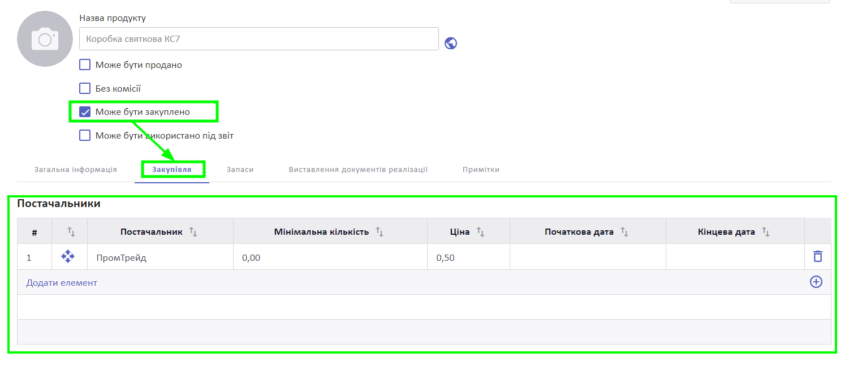The height and width of the screenshot is (370, 849).
Task: Enable the Може бути продано checkbox
Action: (85, 64)
